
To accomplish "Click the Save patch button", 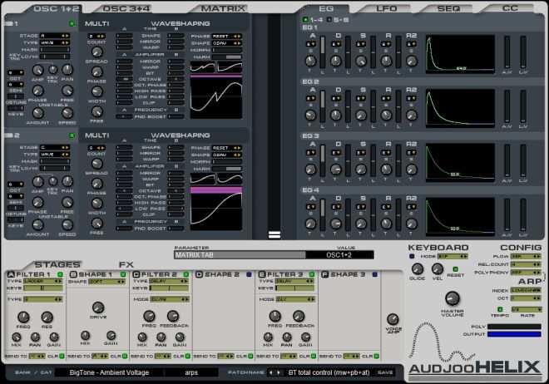I will click(385, 372).
